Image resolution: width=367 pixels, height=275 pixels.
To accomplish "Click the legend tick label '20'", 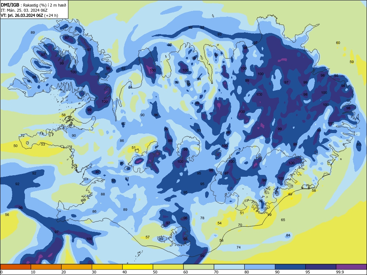I will [x=63, y=272].
